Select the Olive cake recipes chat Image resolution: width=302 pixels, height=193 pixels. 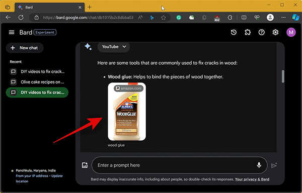tap(37, 82)
